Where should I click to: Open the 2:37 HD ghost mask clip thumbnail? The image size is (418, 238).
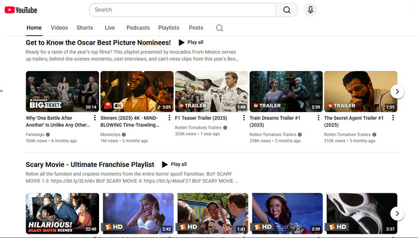(x=362, y=214)
